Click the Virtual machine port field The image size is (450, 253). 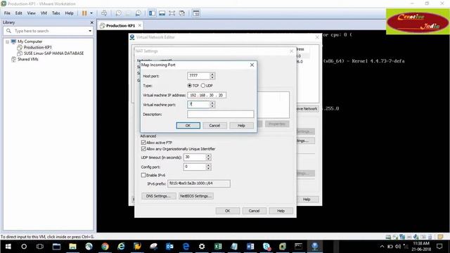tap(198, 105)
